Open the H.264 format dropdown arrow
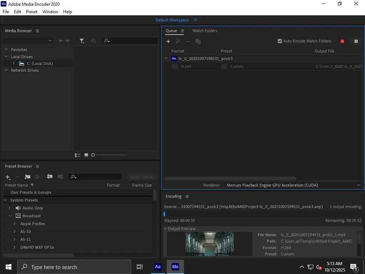The image size is (365, 274). [175, 66]
